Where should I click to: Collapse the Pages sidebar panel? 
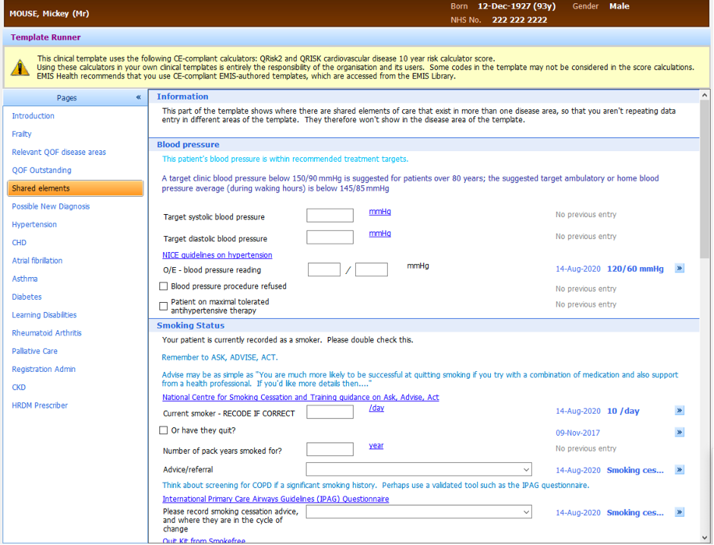coord(138,97)
